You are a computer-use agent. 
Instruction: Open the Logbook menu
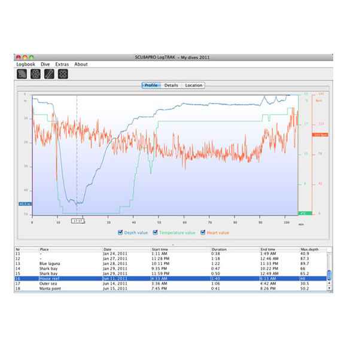point(26,64)
